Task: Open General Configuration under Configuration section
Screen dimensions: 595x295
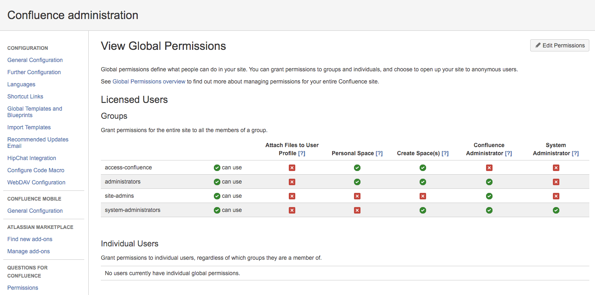Action: coord(35,60)
